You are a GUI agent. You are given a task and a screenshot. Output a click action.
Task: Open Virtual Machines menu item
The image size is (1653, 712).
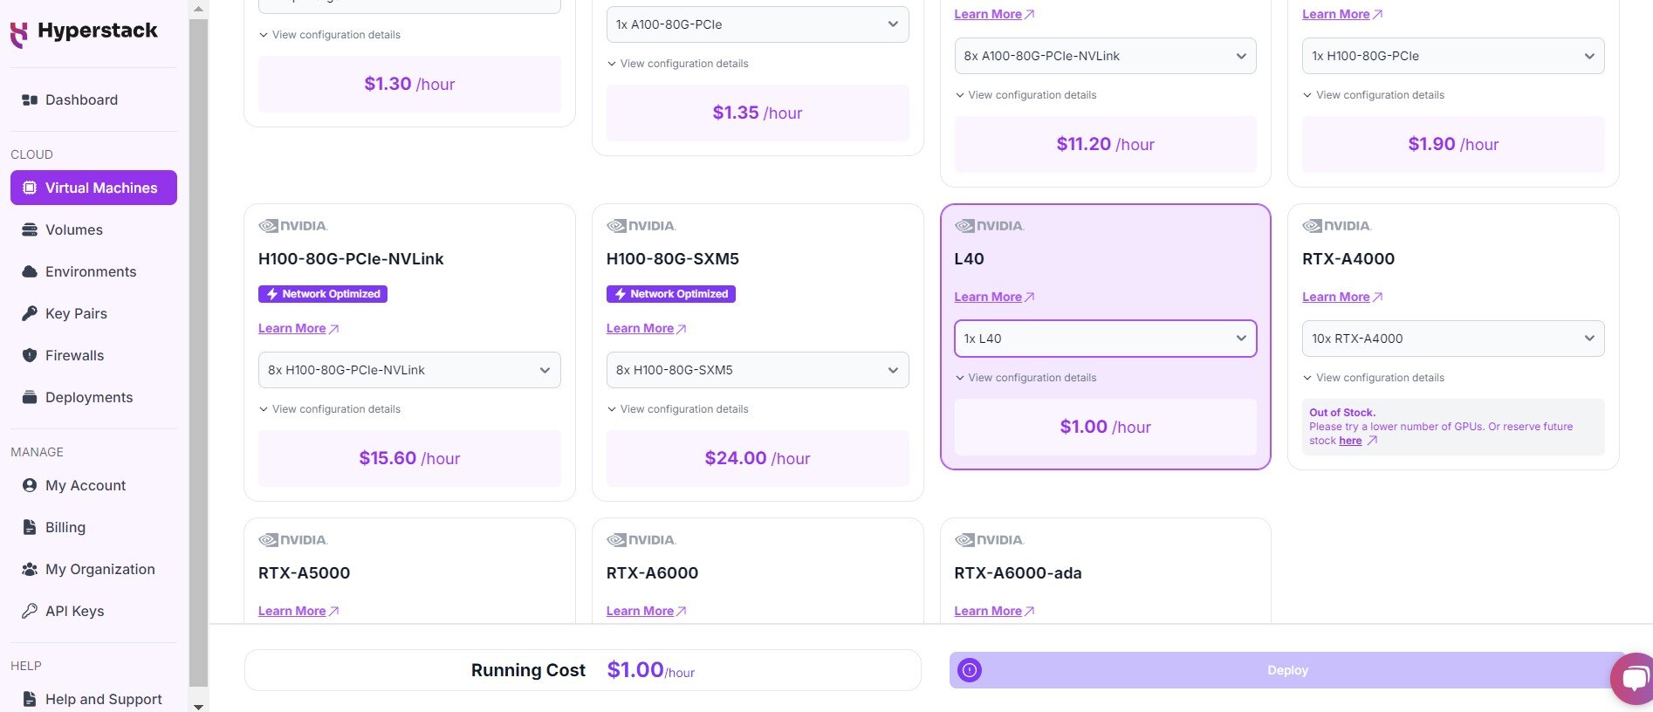93,188
